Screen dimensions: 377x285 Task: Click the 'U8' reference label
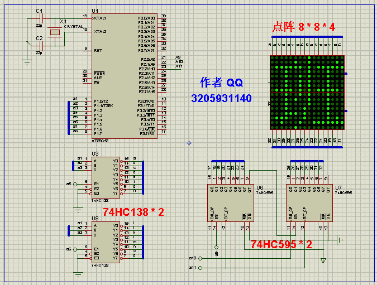[x=95, y=218]
